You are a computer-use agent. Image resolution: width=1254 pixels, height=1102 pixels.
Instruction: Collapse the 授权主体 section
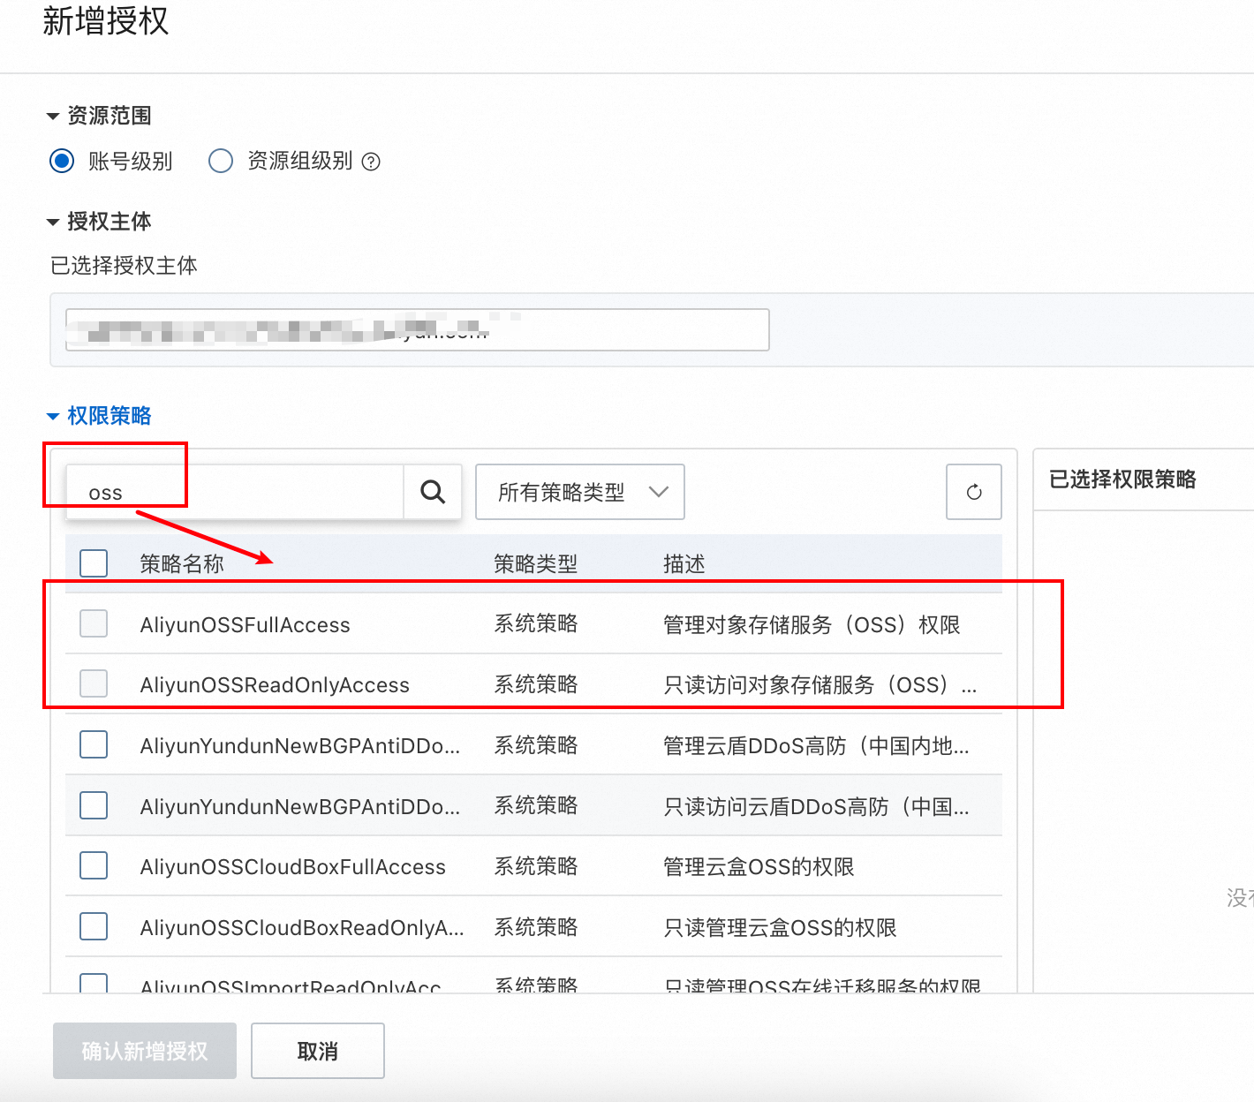[53, 222]
